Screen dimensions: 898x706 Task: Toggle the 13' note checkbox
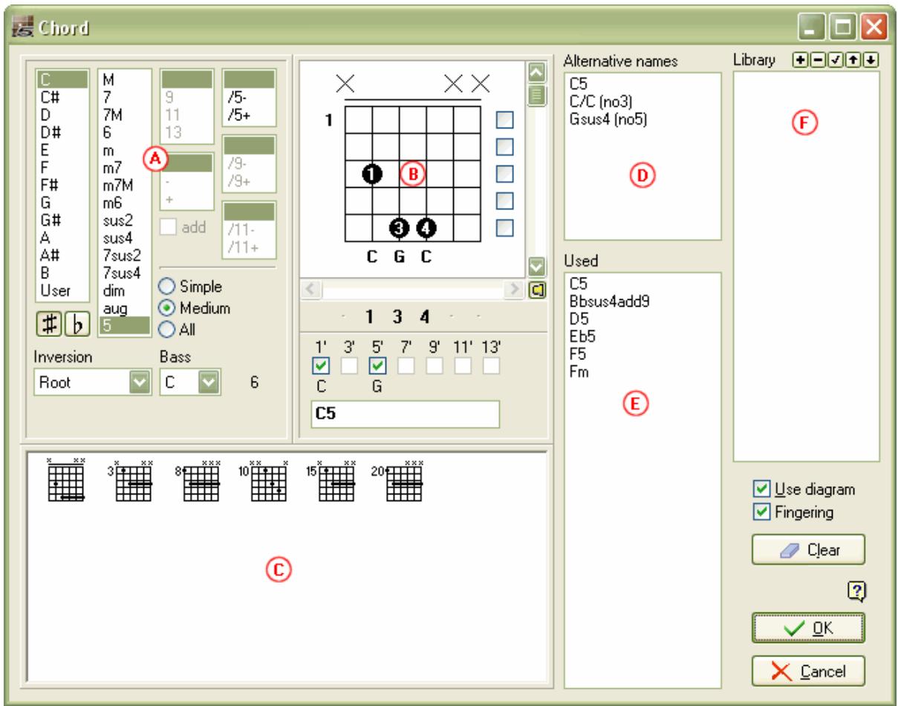(x=491, y=365)
